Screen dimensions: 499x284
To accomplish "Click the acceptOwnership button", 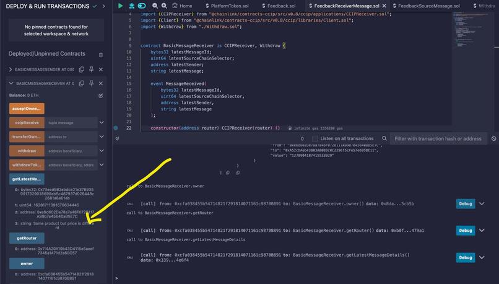I will click(27, 109).
